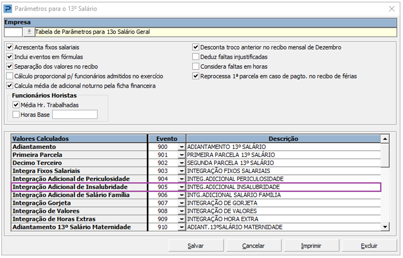Click the Empresa lookup download-arrow icon
Viewport: 403px width, 258px height.
[29, 32]
